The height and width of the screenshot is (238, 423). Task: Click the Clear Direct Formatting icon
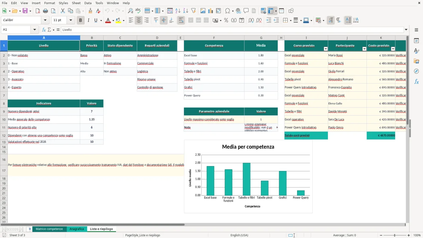98,11
